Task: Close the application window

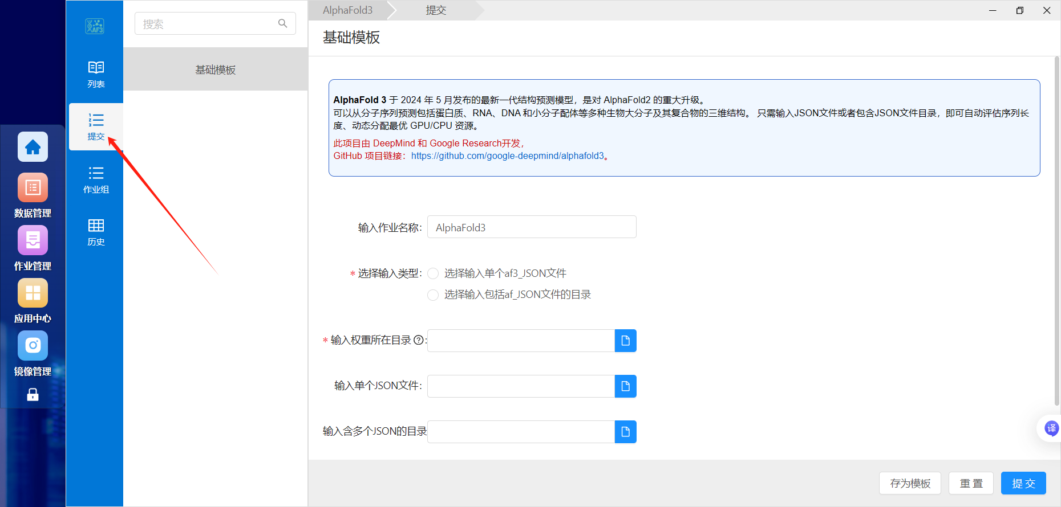Action: 1047,10
